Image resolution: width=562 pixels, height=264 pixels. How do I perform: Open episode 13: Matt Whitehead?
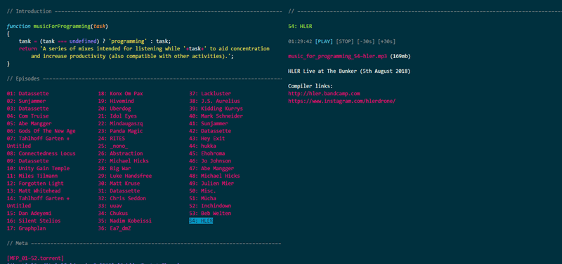pos(34,191)
